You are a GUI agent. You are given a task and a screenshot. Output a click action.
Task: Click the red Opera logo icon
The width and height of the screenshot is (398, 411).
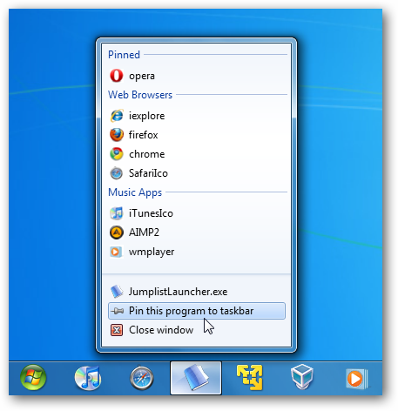click(117, 76)
